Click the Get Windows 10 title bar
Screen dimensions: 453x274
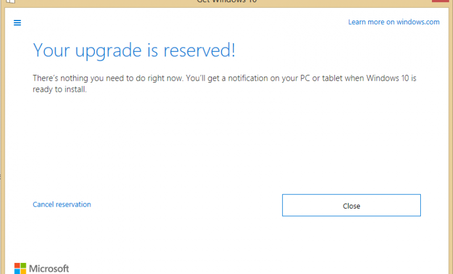point(227,2)
